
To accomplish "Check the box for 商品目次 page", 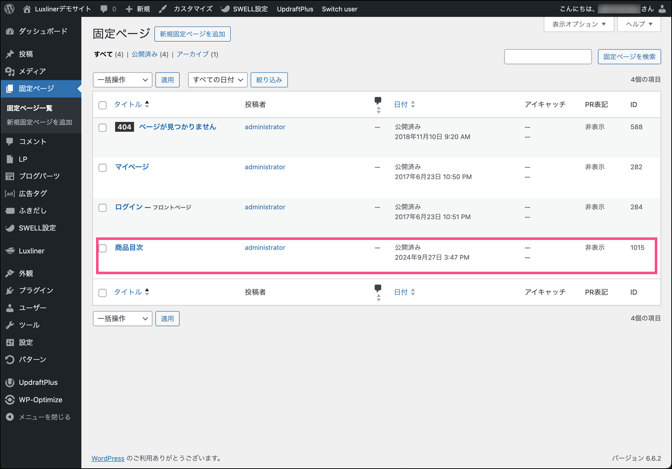I will pos(103,248).
